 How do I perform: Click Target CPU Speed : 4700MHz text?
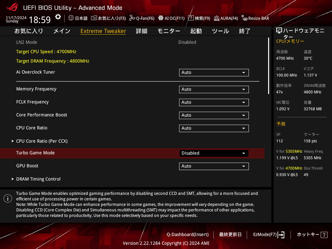[x=46, y=52]
